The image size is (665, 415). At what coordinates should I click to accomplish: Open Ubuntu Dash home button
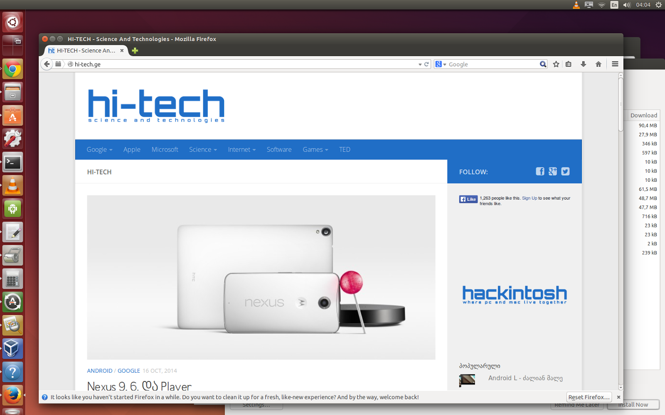pyautogui.click(x=12, y=22)
